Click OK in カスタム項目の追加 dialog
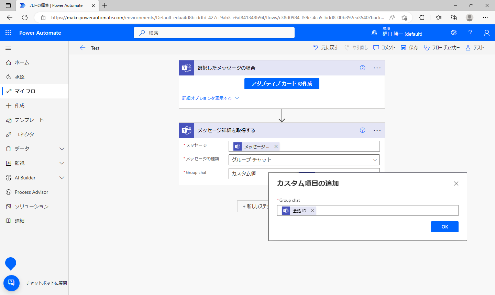 click(x=445, y=227)
